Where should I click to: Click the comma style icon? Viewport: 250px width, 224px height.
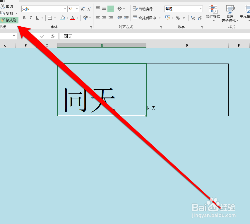tap(184, 18)
